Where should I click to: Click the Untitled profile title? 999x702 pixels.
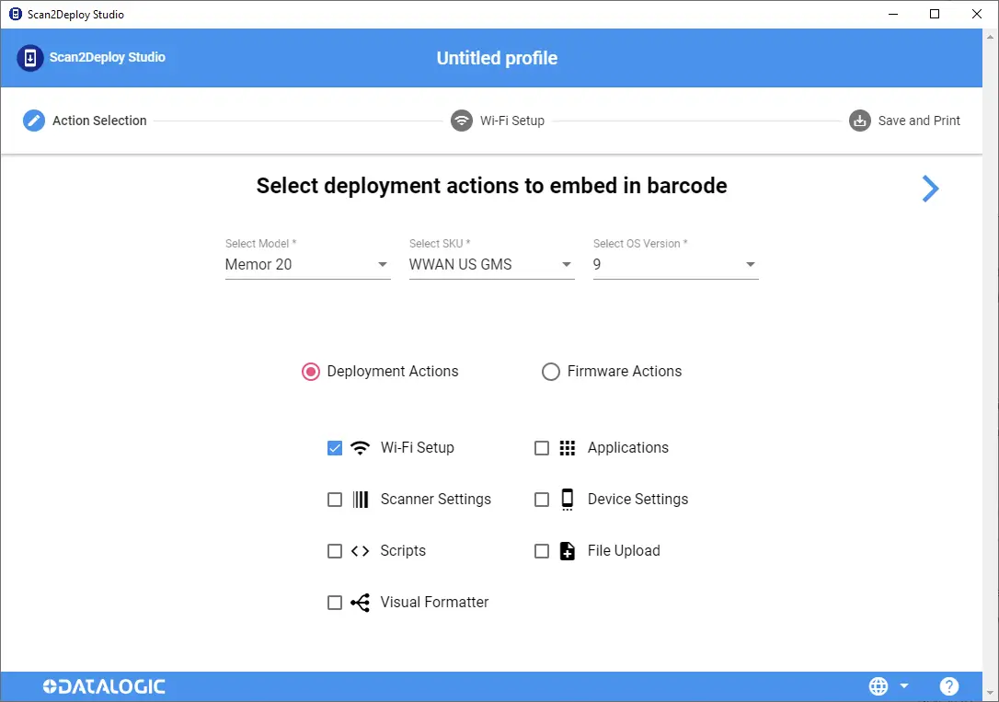pyautogui.click(x=497, y=58)
